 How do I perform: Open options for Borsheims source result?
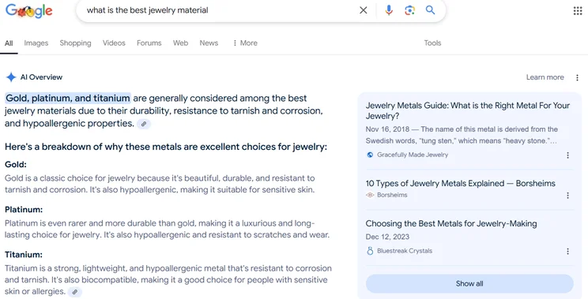coord(567,196)
